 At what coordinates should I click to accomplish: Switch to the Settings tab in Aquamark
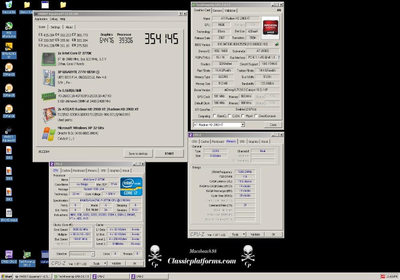click(x=55, y=27)
